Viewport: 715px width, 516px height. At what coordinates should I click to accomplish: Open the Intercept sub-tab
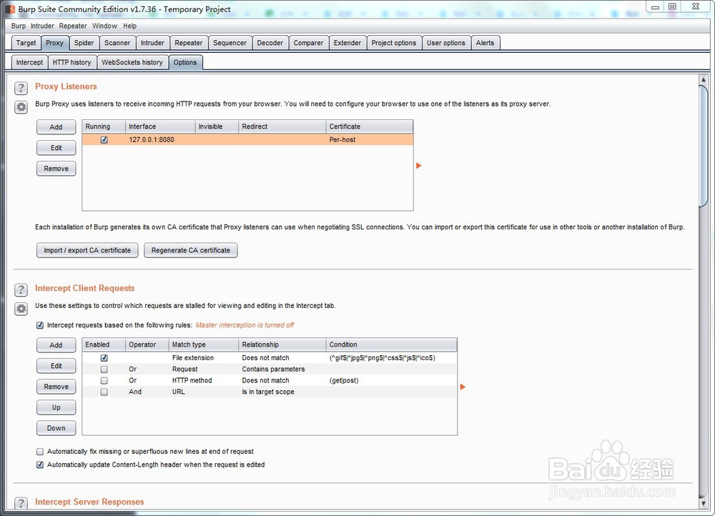(29, 62)
